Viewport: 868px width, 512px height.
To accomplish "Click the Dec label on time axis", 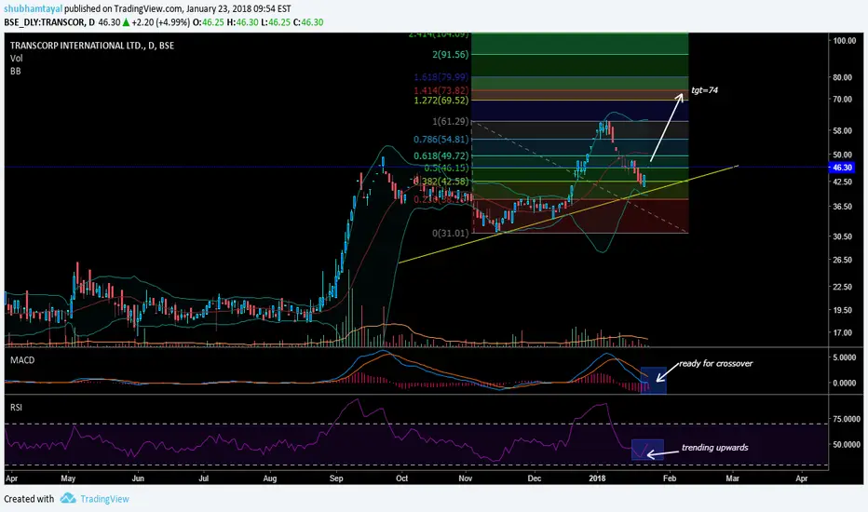I will point(535,478).
